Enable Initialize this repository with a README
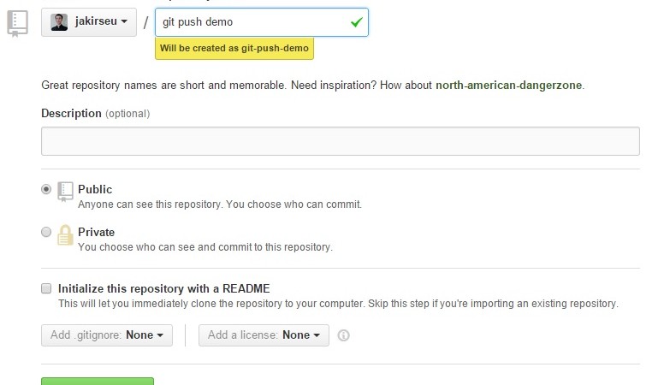Viewport: 670px width, 385px height. pos(46,289)
